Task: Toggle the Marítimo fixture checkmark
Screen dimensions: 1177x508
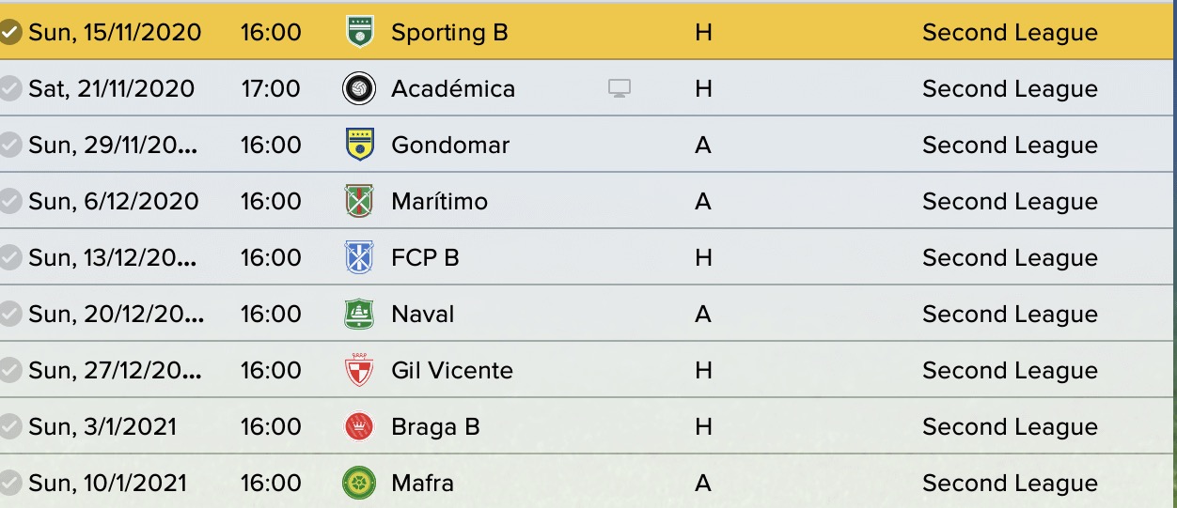Action: point(10,202)
